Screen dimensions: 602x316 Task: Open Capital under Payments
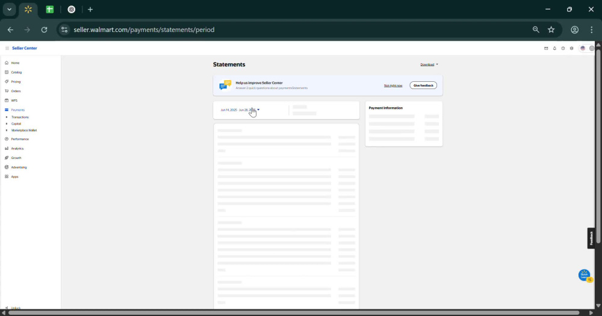(x=16, y=123)
